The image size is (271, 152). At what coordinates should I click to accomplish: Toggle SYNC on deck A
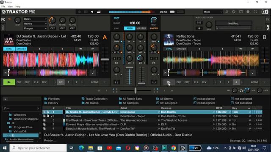tap(9, 49)
